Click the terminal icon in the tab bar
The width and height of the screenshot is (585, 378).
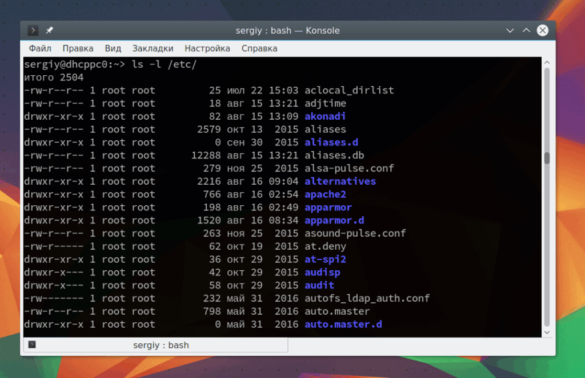point(32,344)
